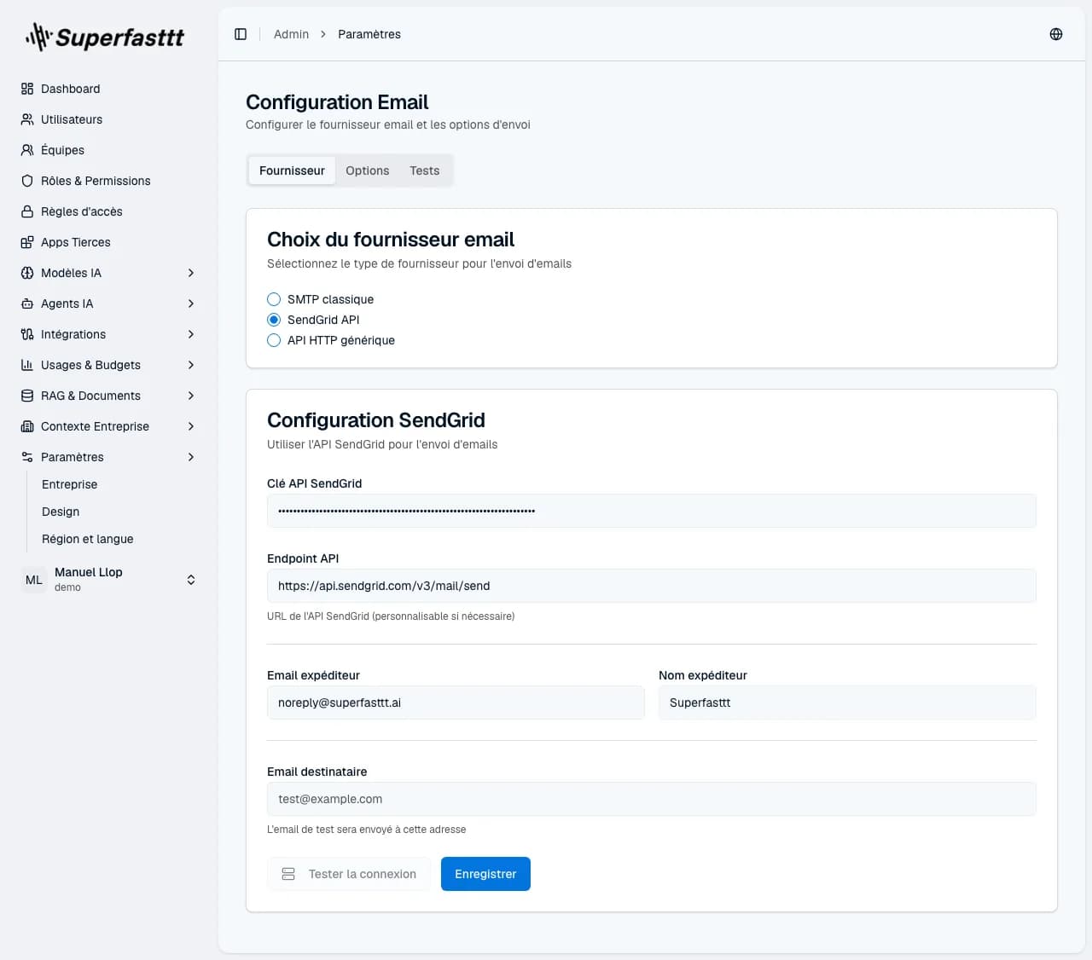This screenshot has height=960, width=1092.
Task: Click the Agents IA robot icon
Action: [27, 304]
